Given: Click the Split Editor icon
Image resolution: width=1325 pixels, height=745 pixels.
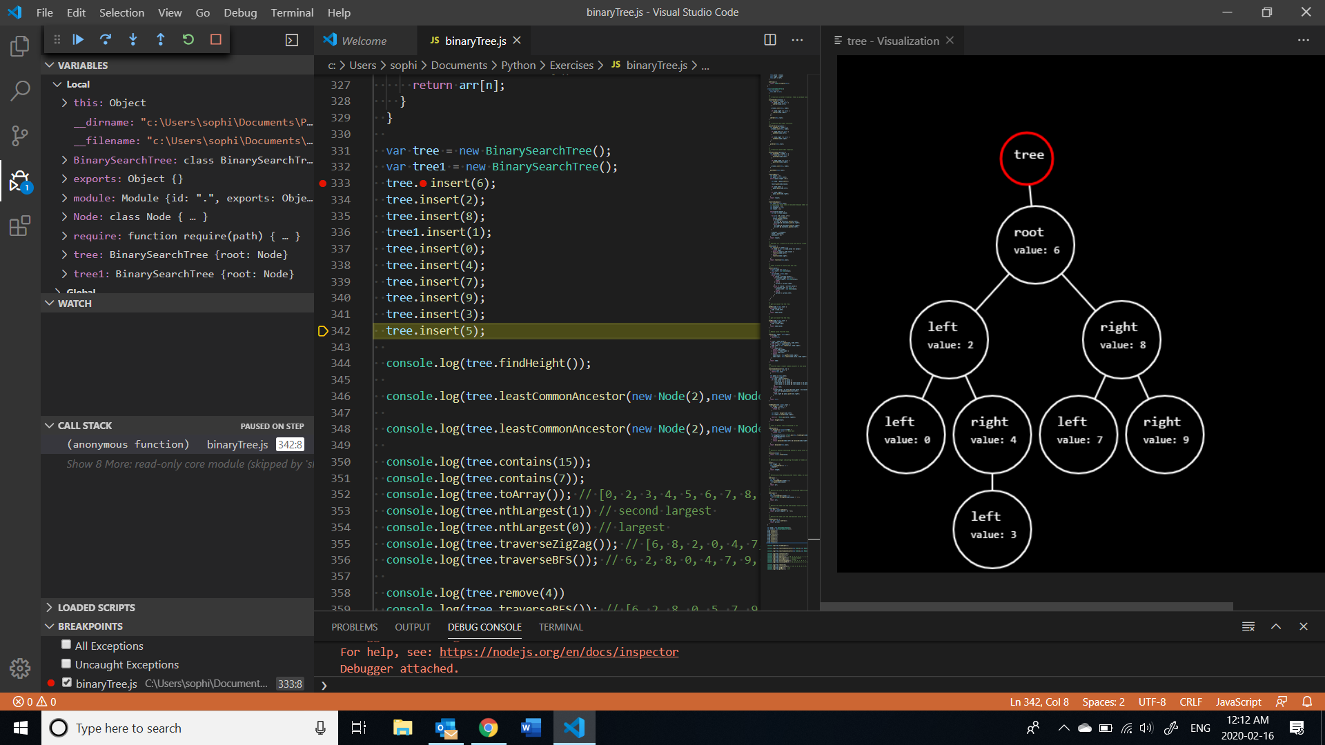Looking at the screenshot, I should click(x=770, y=40).
